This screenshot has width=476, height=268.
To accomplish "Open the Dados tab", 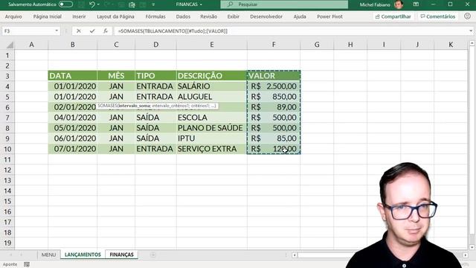I will pyautogui.click(x=183, y=16).
